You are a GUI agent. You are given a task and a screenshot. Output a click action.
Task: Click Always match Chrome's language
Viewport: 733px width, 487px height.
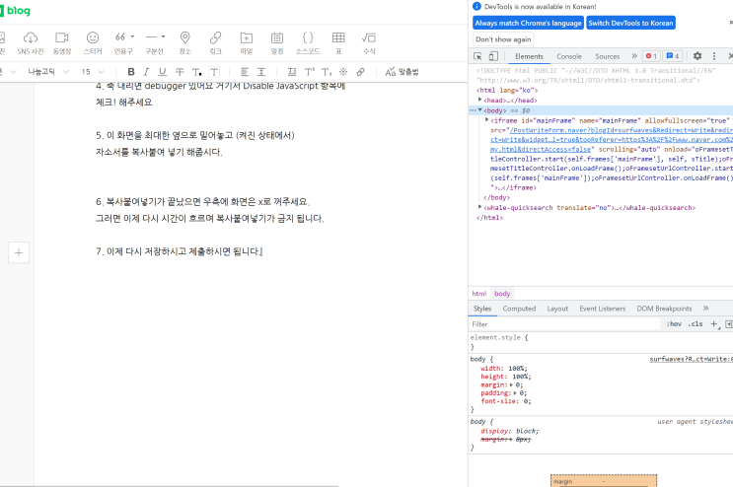(528, 23)
